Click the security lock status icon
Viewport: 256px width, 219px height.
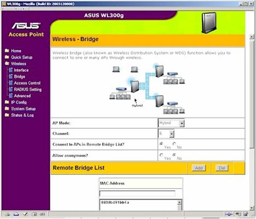(x=246, y=214)
